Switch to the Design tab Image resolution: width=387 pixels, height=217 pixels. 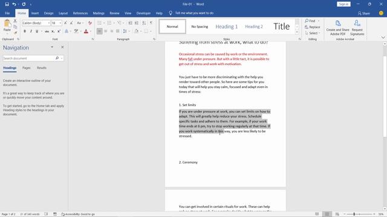(x=48, y=13)
